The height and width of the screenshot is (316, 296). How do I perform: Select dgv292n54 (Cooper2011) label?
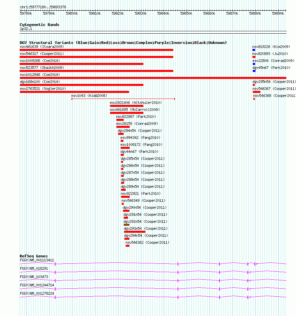pos(145,221)
